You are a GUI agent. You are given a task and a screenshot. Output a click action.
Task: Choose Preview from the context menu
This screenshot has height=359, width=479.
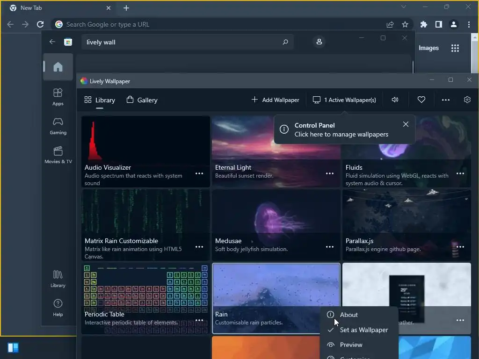(x=359, y=345)
